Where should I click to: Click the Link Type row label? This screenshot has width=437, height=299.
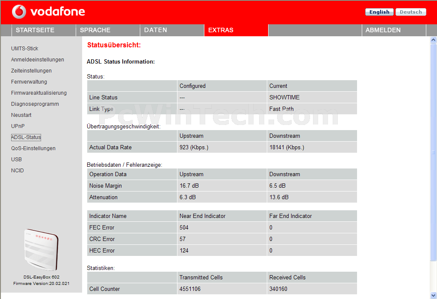pyautogui.click(x=101, y=109)
